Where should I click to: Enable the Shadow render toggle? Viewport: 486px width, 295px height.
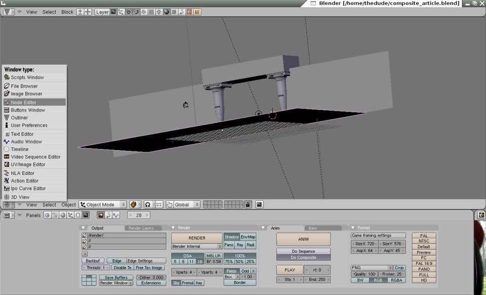coord(231,237)
